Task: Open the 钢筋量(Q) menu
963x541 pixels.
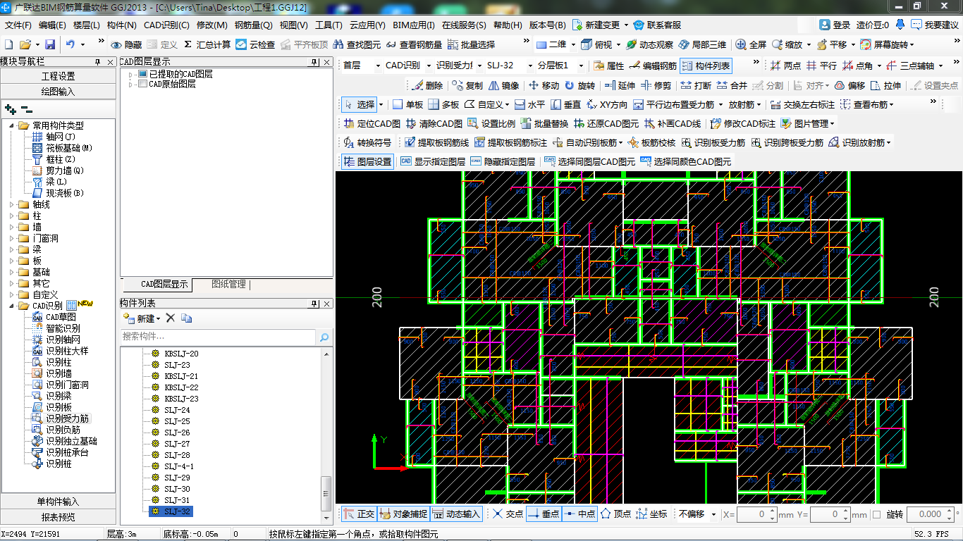Action: click(254, 25)
